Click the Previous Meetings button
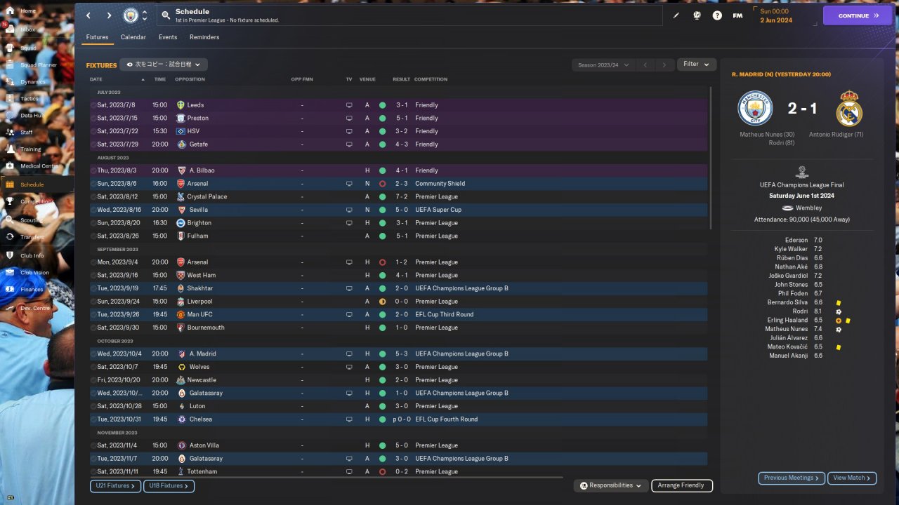The image size is (899, 505). point(792,478)
